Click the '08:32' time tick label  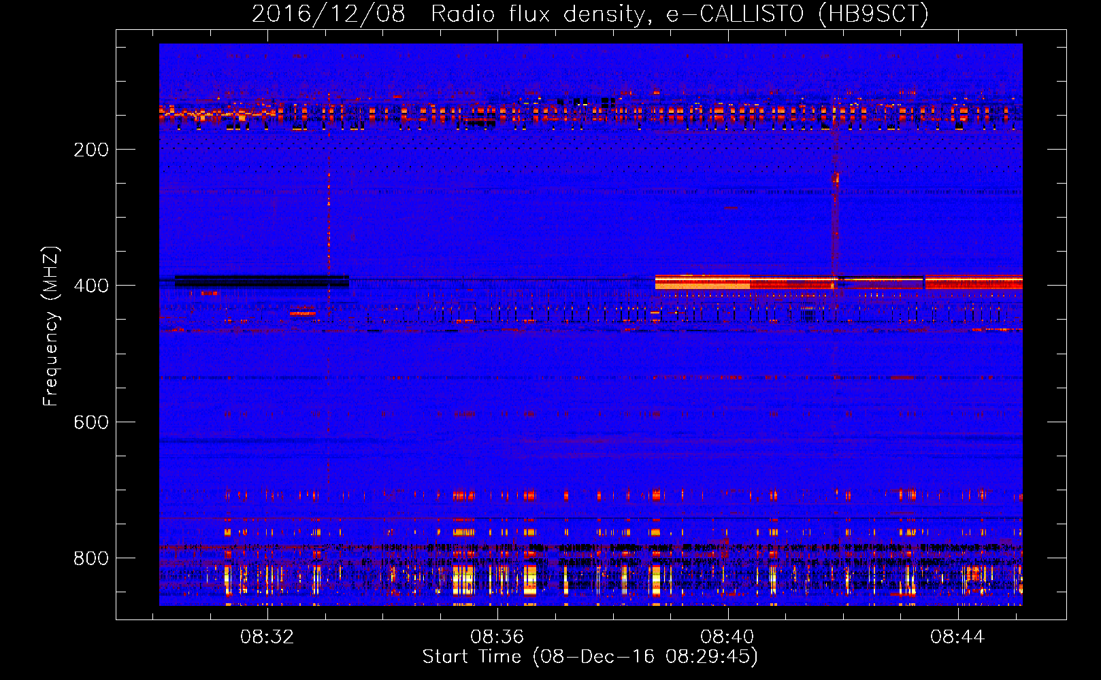pos(267,636)
